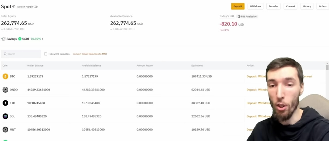This screenshot has height=141, width=329.
Task: Click the ONDO coin icon
Action: [5, 90]
